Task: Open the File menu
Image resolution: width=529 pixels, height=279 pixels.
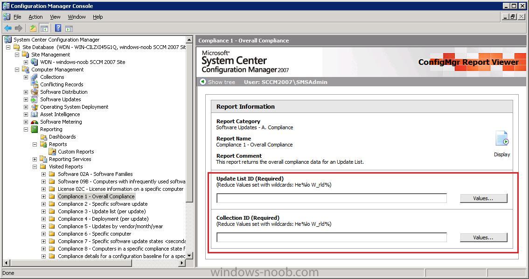Action: (x=17, y=17)
